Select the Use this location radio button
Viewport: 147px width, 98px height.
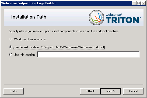[x=11, y=55]
